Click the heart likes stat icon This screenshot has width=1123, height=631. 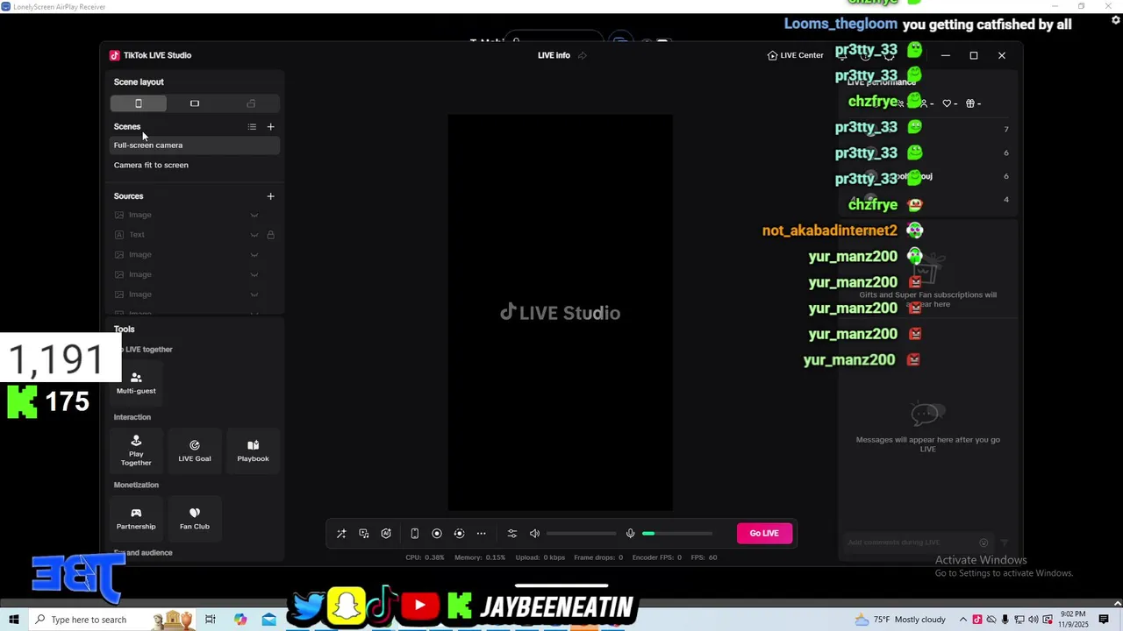click(x=948, y=103)
